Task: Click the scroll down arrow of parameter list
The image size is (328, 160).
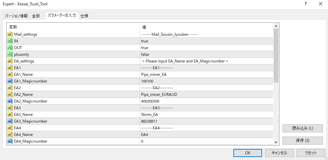Action: coord(276,142)
